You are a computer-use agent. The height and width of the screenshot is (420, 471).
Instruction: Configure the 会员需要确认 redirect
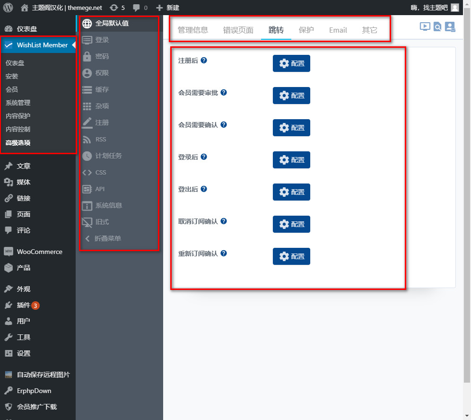pyautogui.click(x=291, y=128)
